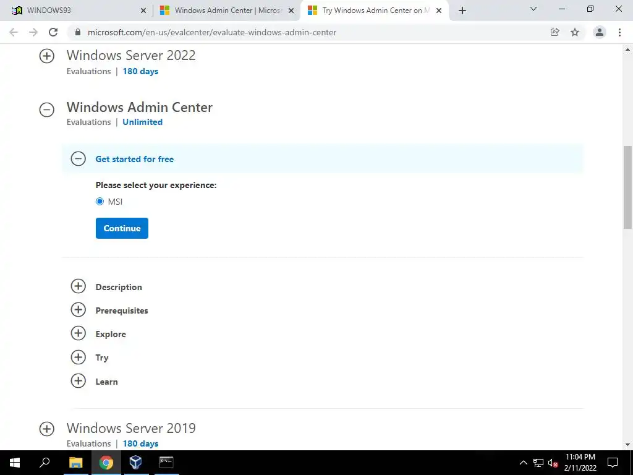
Task: Expand the Try section
Action: coord(79,357)
